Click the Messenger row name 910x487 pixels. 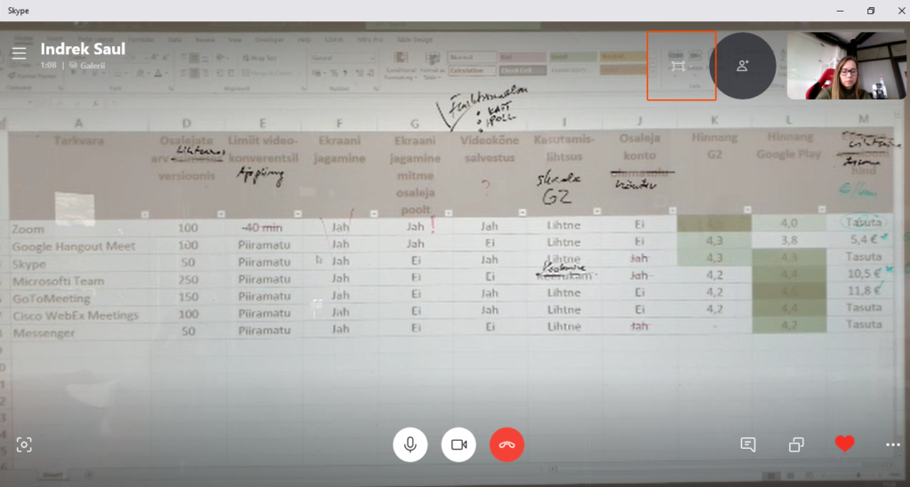pos(44,333)
